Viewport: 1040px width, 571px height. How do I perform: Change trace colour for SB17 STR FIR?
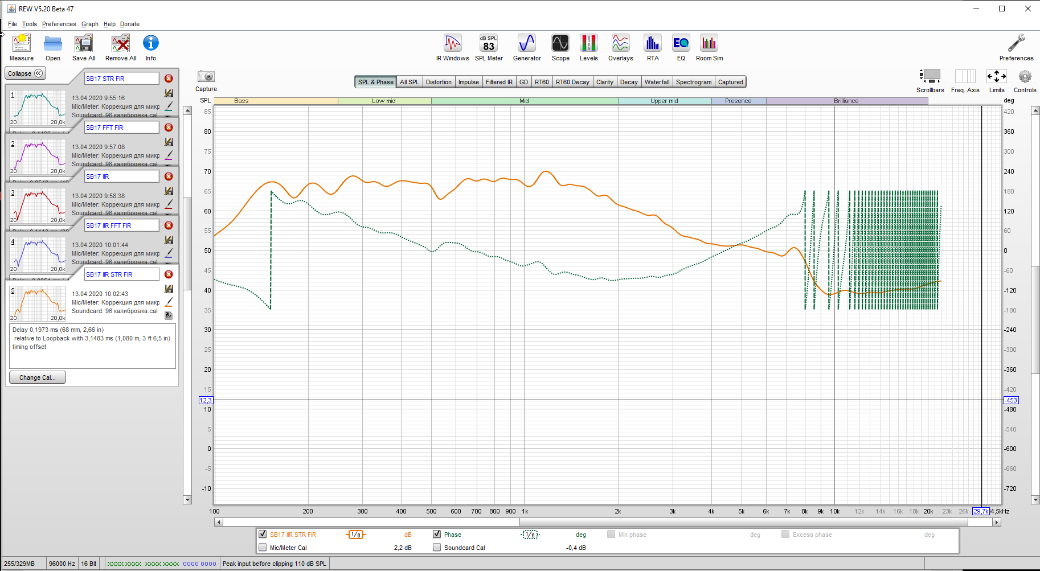coord(169,106)
